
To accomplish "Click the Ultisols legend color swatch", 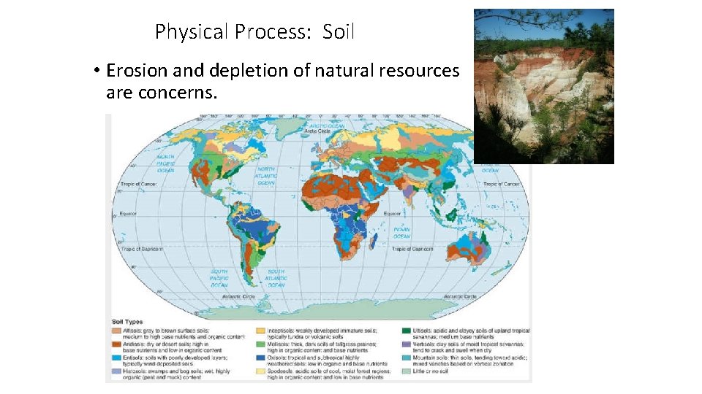I will coord(406,331).
